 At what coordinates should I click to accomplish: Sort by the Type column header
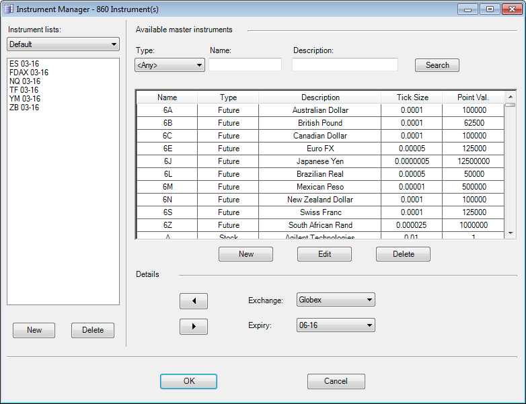pyautogui.click(x=228, y=97)
